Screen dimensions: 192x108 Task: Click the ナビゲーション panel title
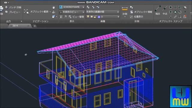(x=40, y=21)
